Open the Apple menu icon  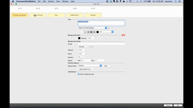pos(13,1)
